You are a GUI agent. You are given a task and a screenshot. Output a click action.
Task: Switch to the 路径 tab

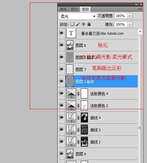74,9
